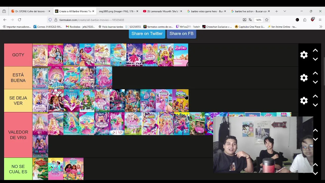Reload the current page
This screenshot has height=183, width=325.
click(x=19, y=20)
